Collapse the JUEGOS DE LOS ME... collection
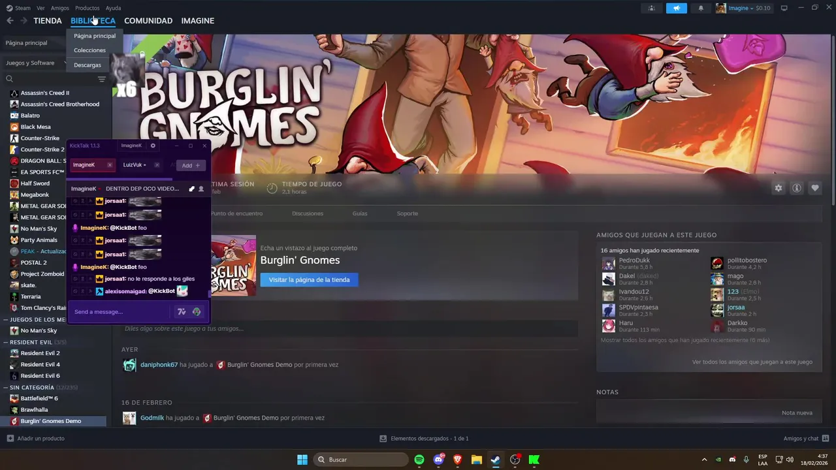Screen dimensions: 836x470 point(6,320)
